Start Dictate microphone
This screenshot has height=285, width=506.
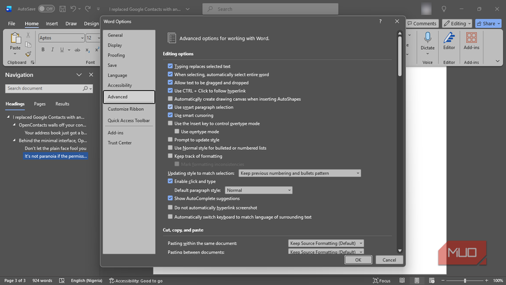(x=427, y=37)
